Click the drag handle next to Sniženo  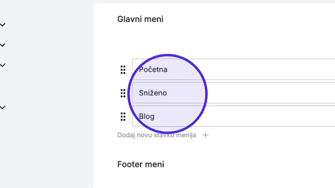[x=123, y=93]
